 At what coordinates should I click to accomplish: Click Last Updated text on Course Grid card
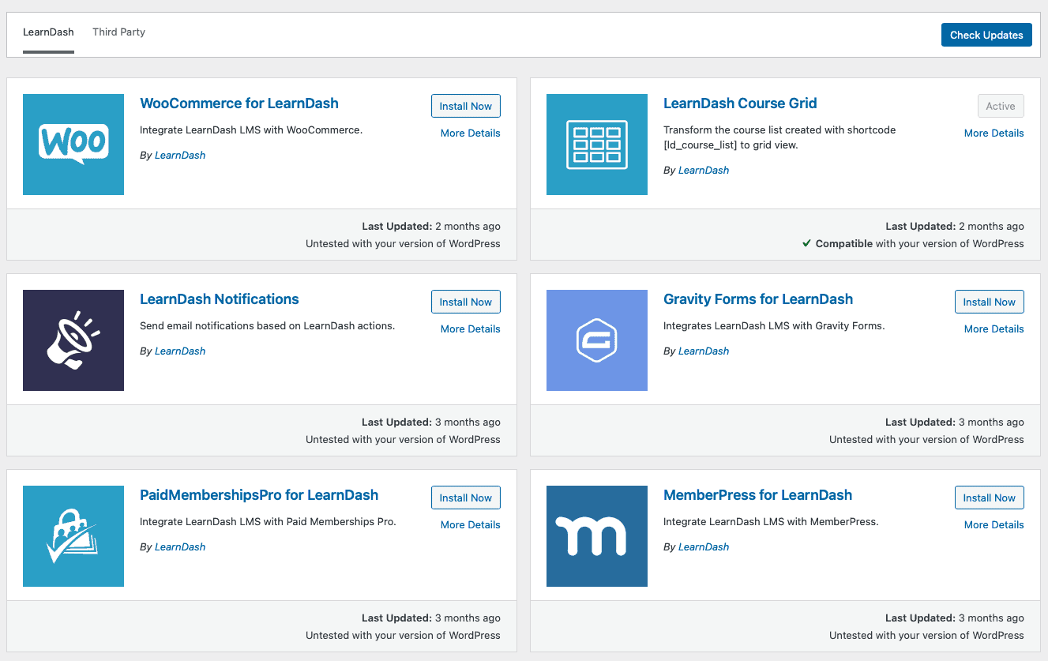click(955, 226)
